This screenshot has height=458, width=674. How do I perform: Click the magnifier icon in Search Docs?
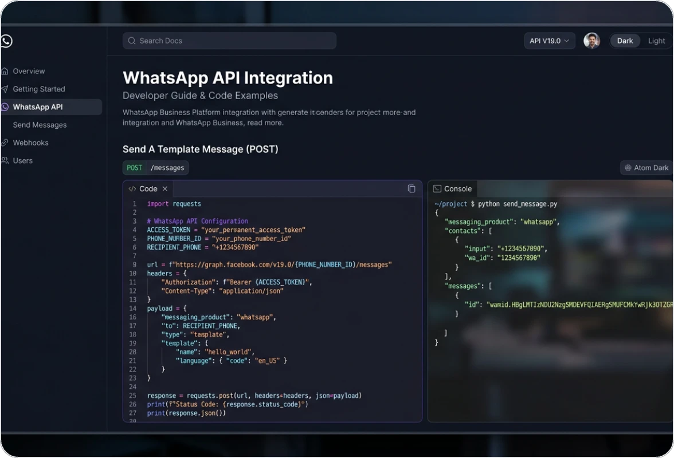click(x=132, y=41)
